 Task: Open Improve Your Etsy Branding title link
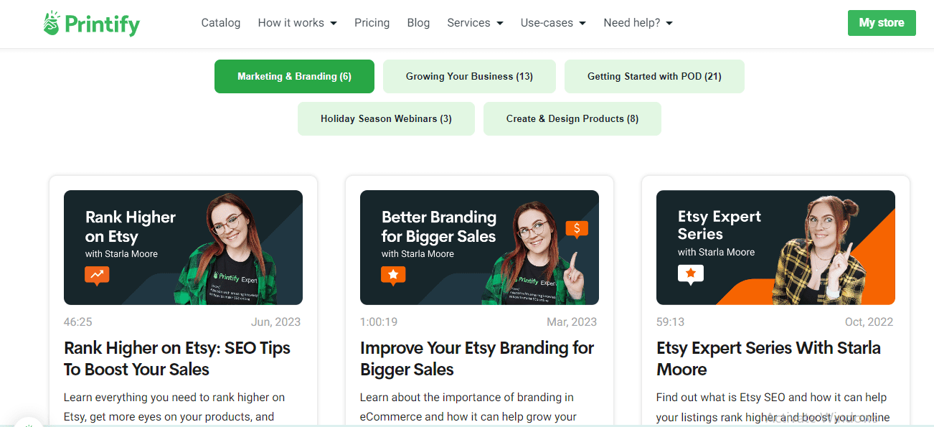click(x=477, y=359)
